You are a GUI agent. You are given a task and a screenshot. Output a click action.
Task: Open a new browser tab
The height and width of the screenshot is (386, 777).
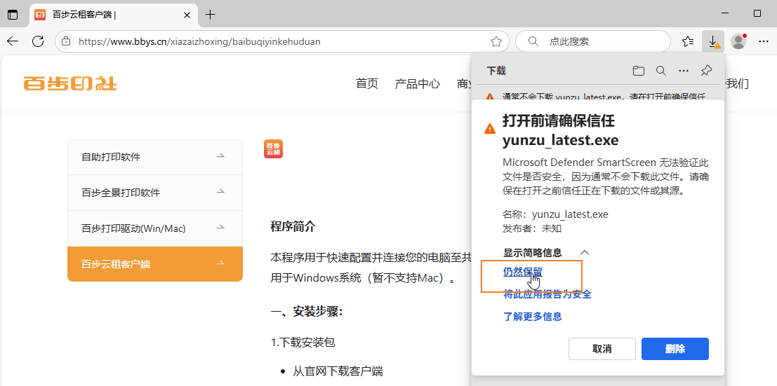pos(211,14)
